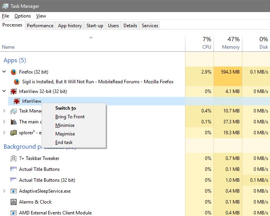Choose Switch to in context menu
This screenshot has width=270, height=216.
74,108
